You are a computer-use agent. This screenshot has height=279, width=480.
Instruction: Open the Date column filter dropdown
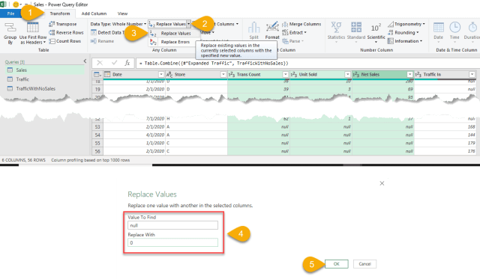(x=161, y=74)
